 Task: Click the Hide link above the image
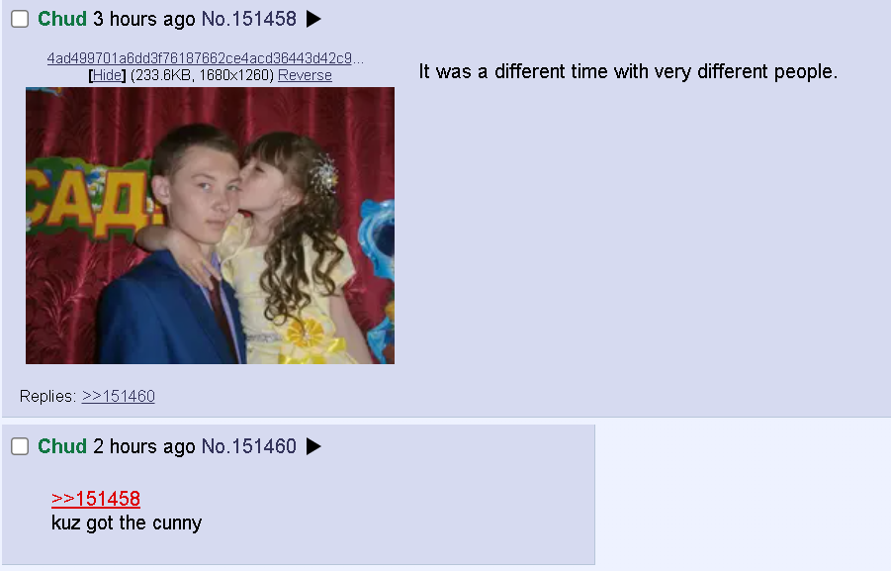[x=107, y=75]
